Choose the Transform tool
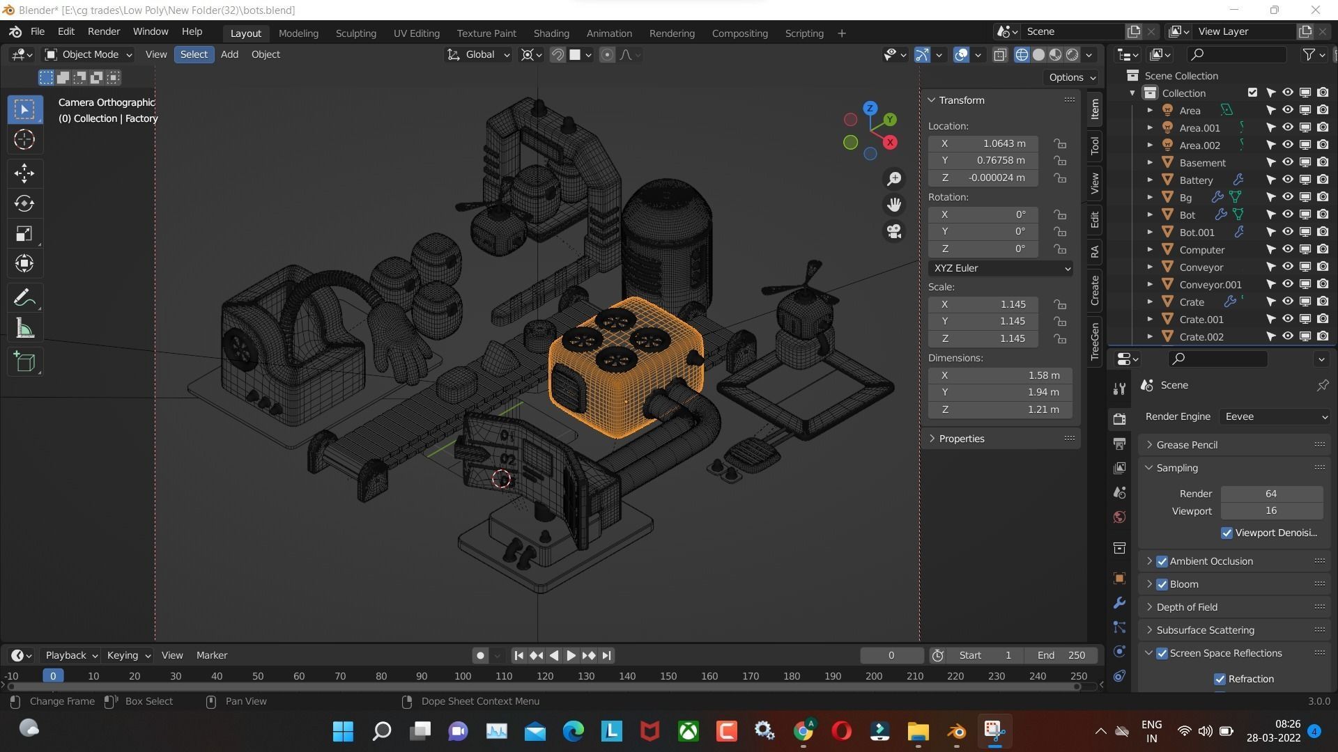This screenshot has height=752, width=1338. pyautogui.click(x=24, y=263)
